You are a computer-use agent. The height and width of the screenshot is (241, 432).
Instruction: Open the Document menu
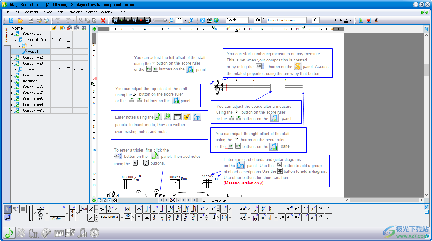[30, 12]
